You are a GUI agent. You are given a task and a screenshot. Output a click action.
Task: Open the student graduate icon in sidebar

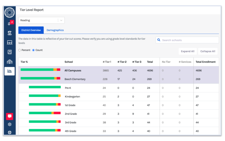pos(9,33)
